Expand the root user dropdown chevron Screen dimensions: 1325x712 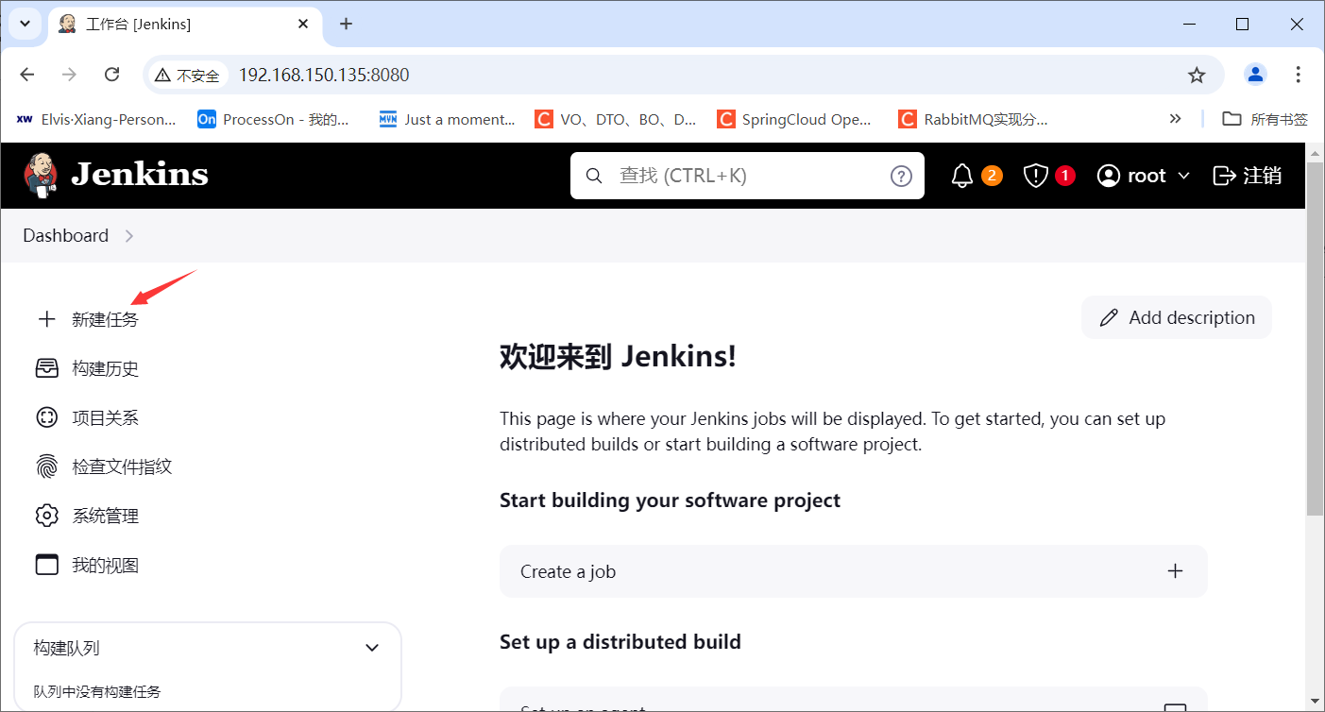click(x=1183, y=176)
